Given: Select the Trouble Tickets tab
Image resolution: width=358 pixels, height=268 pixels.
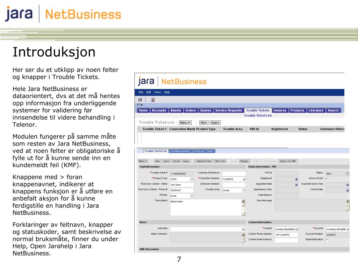Looking at the screenshot, I should coord(258,110).
